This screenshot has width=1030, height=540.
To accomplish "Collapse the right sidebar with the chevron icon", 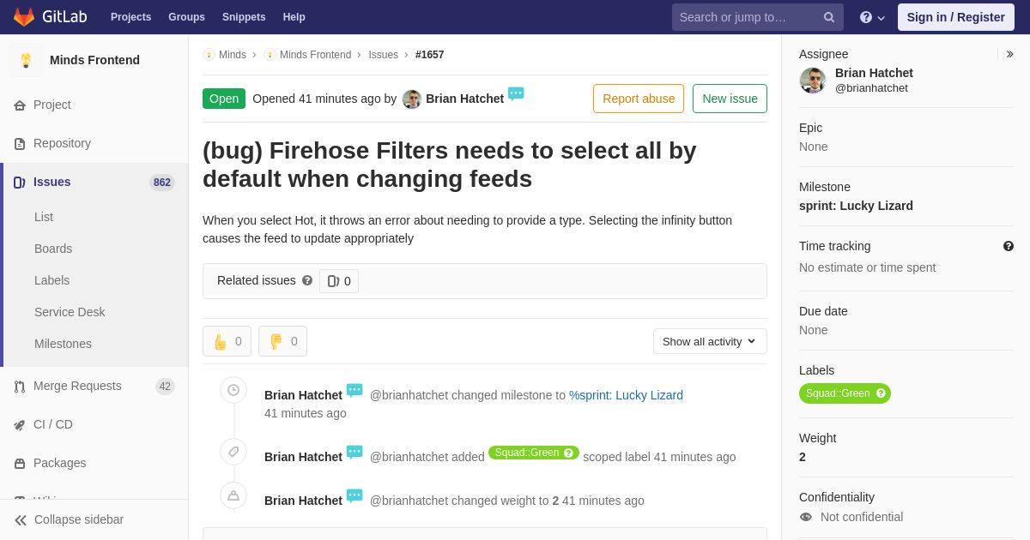I will (x=1009, y=54).
